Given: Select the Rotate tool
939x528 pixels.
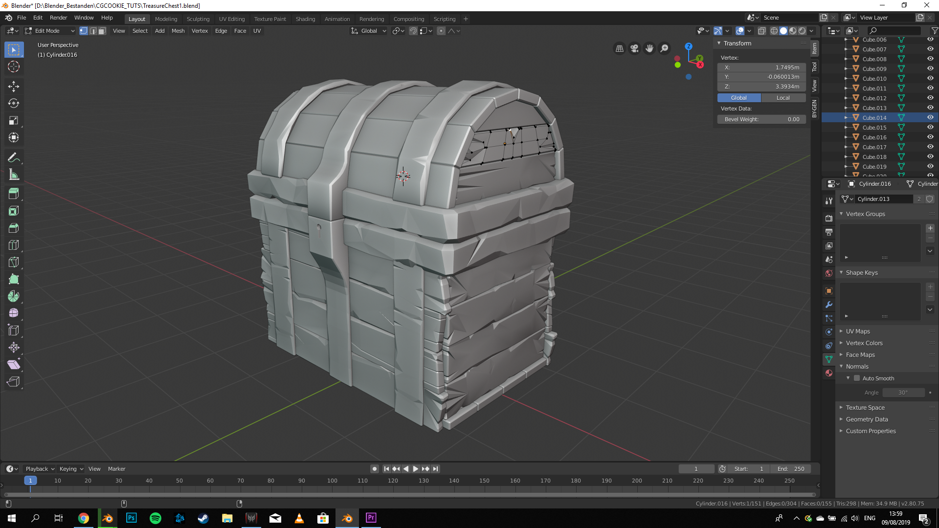Looking at the screenshot, I should click(14, 104).
